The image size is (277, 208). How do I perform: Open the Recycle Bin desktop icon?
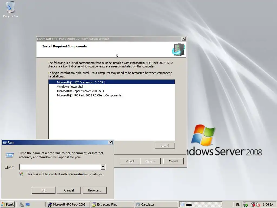click(x=10, y=9)
